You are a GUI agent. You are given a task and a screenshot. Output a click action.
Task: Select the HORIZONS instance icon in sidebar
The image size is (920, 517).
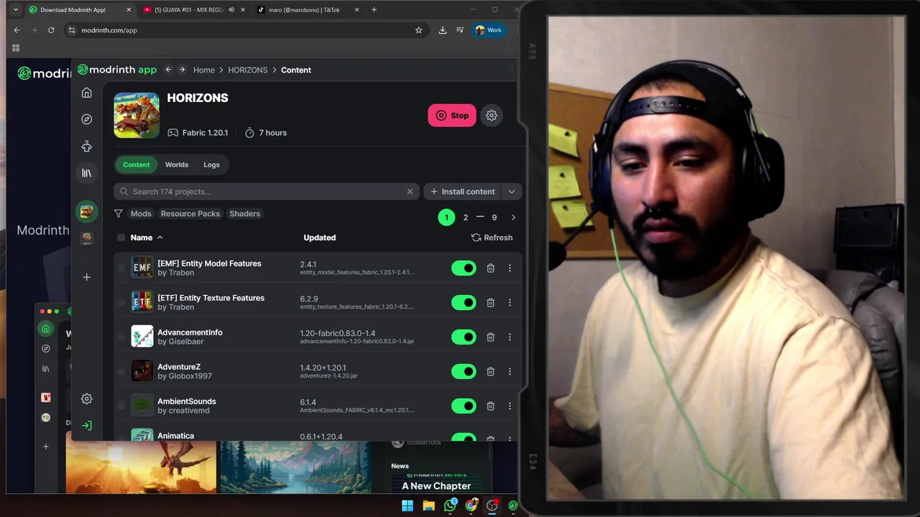click(x=86, y=211)
